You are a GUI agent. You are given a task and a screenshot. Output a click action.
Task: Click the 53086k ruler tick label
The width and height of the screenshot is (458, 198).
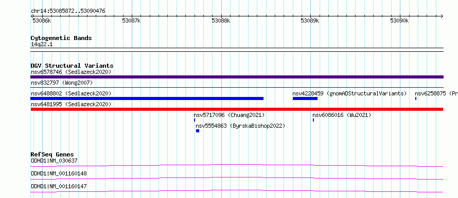pos(42,21)
